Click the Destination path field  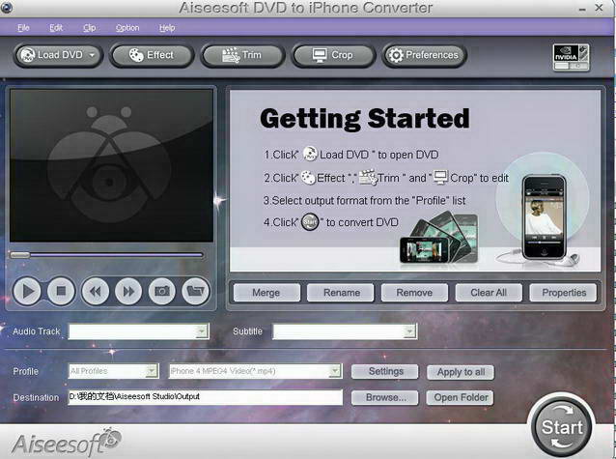click(x=205, y=397)
